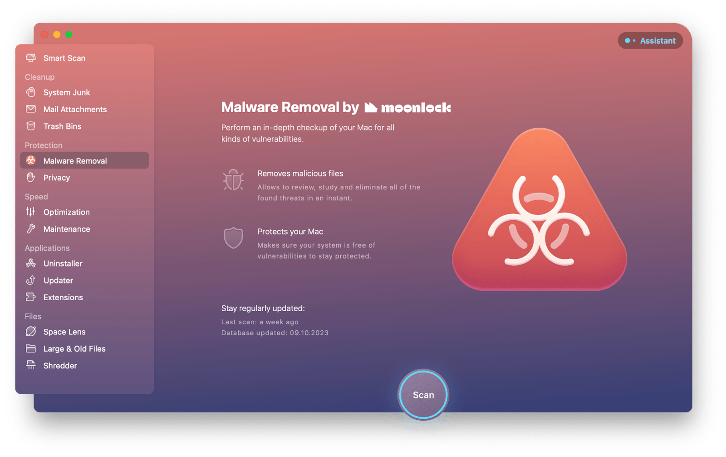726x457 pixels.
Task: Click the Maintenance wrench icon
Action: [31, 228]
